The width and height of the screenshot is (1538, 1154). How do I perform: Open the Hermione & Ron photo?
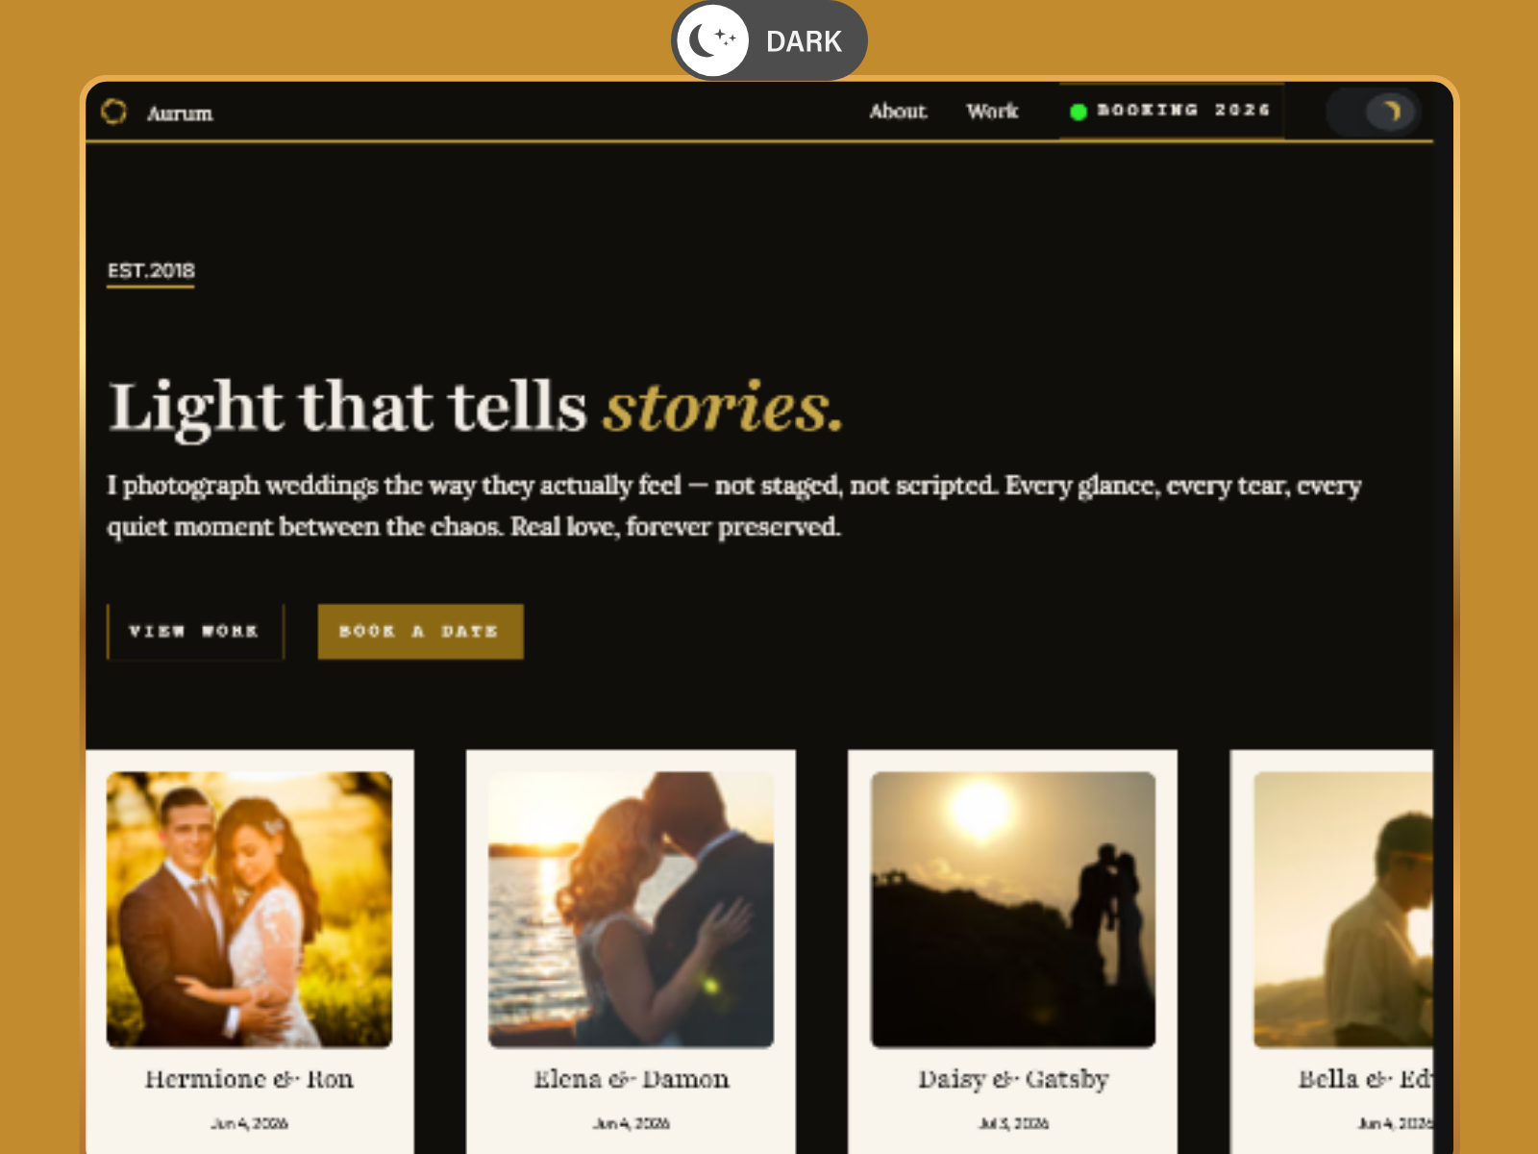click(x=249, y=909)
